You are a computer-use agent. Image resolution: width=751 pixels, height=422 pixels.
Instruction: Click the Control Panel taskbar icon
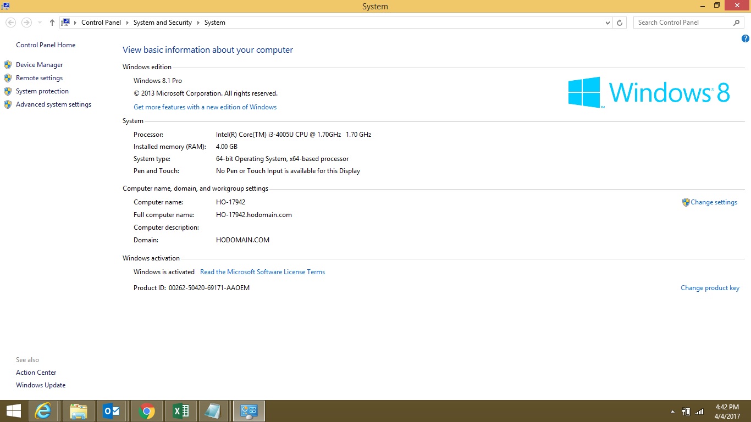point(249,411)
